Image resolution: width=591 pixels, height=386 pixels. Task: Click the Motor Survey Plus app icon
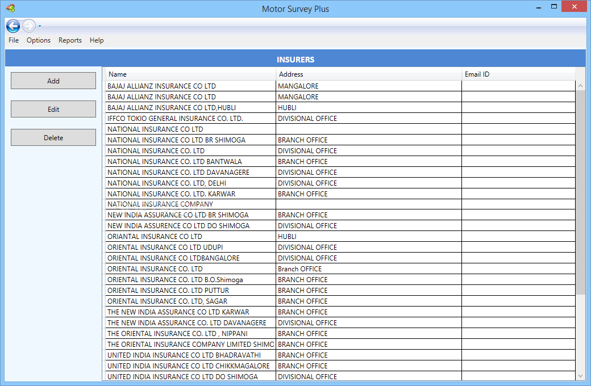coord(11,8)
